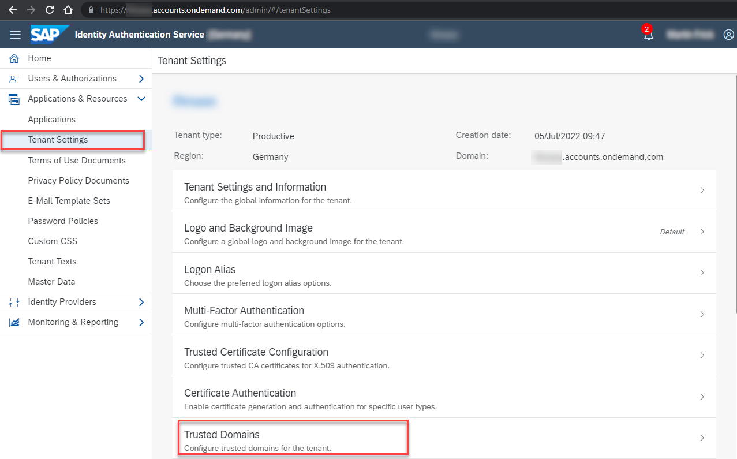
Task: Click the Home house icon
Action: (14, 58)
